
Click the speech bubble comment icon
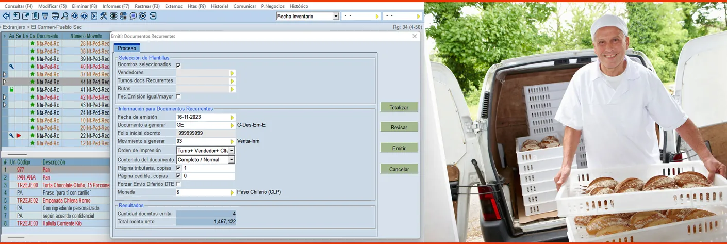tap(133, 16)
